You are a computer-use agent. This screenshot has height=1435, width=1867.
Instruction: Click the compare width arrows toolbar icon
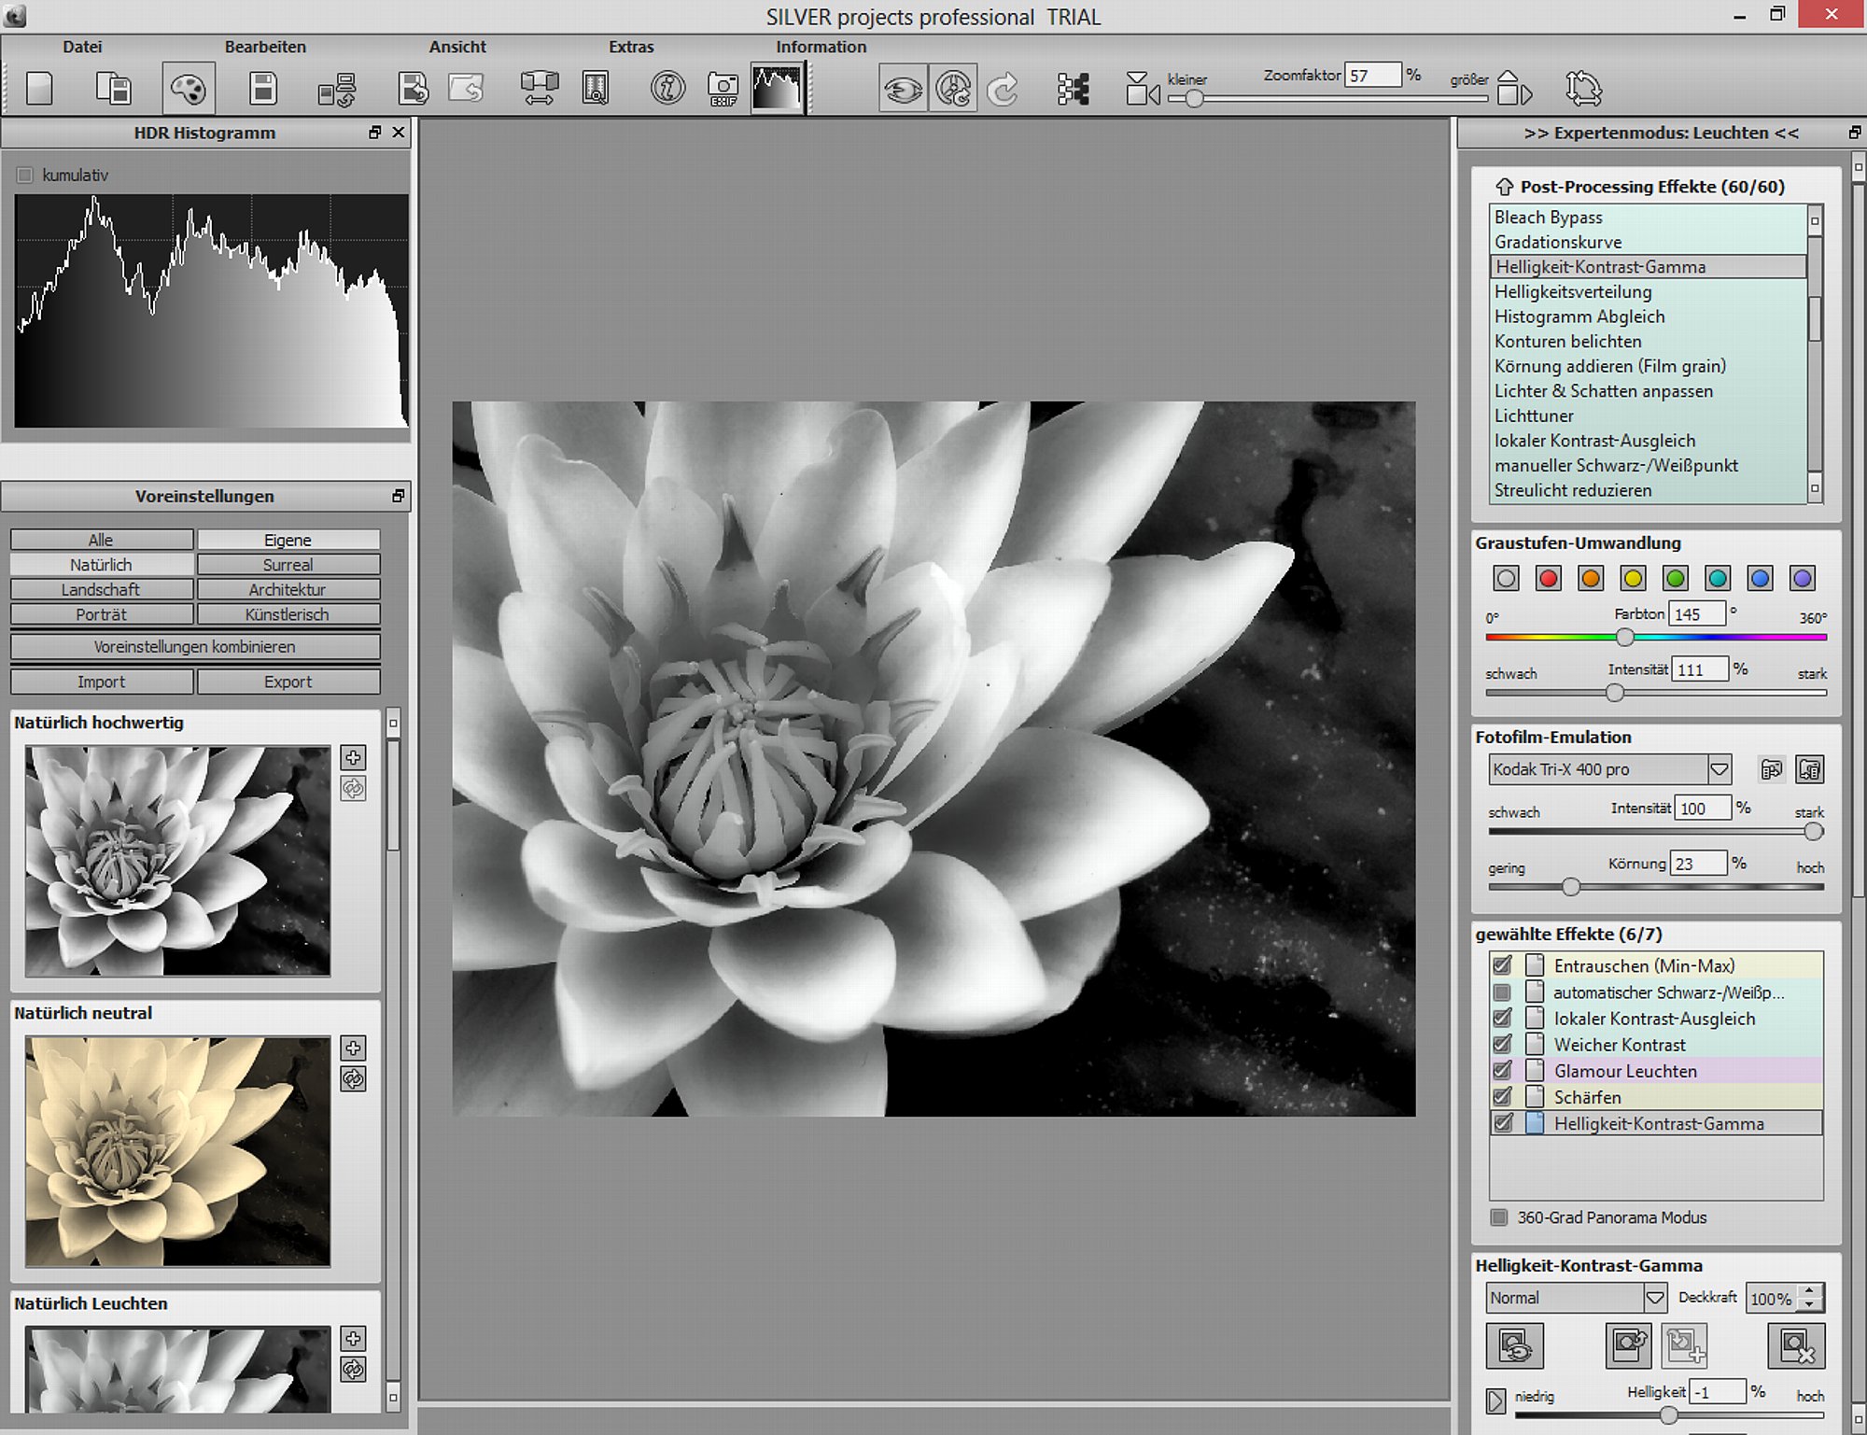click(539, 90)
